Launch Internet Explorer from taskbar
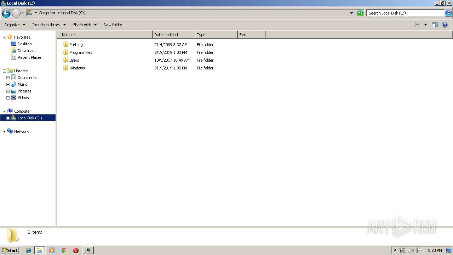Viewport: 453px width, 255px height. [28, 250]
